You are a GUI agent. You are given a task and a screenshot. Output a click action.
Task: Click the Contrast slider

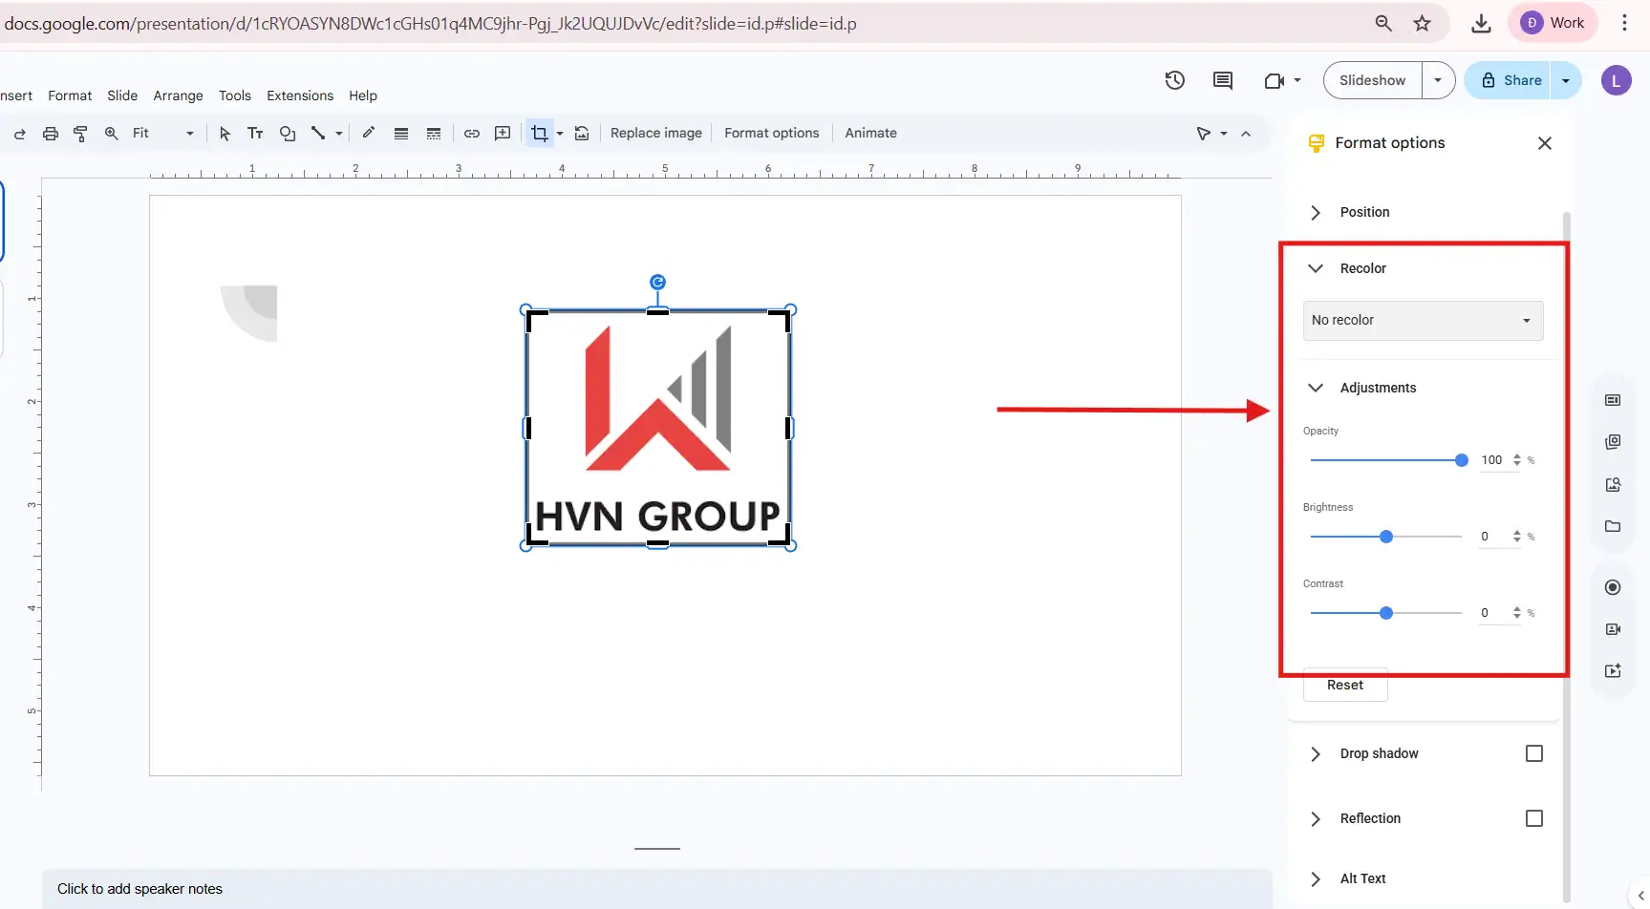point(1385,613)
